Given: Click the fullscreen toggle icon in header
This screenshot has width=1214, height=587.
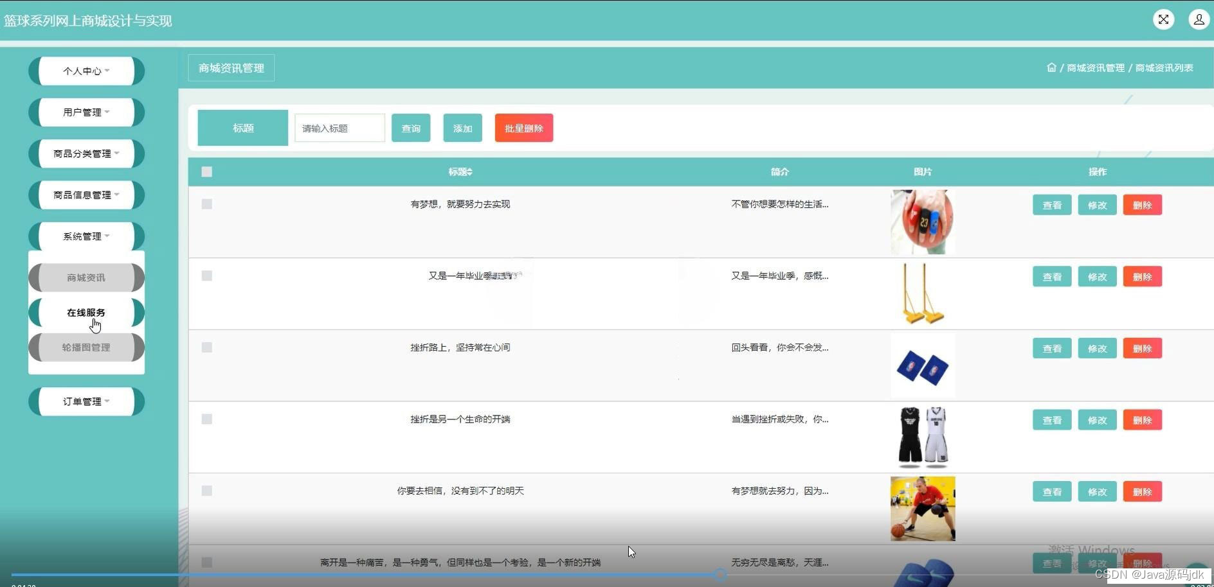Looking at the screenshot, I should point(1163,19).
